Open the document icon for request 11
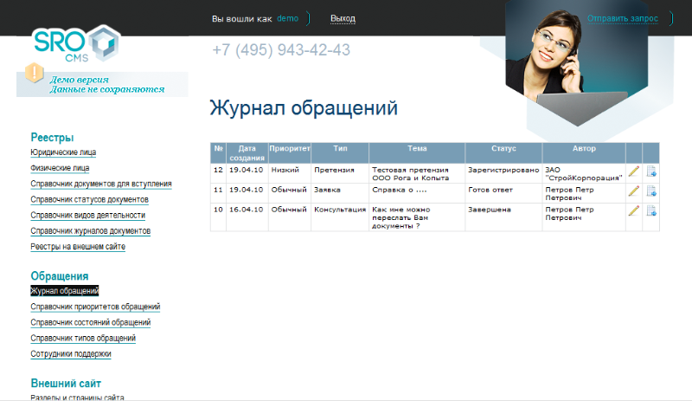Image resolution: width=692 pixels, height=401 pixels. pyautogui.click(x=651, y=191)
